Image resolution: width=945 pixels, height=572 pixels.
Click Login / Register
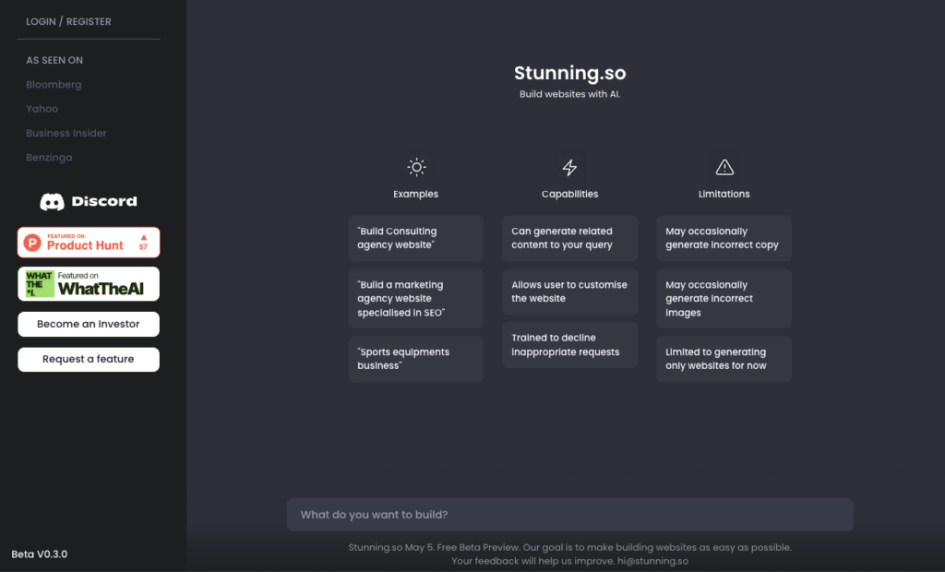pos(68,22)
